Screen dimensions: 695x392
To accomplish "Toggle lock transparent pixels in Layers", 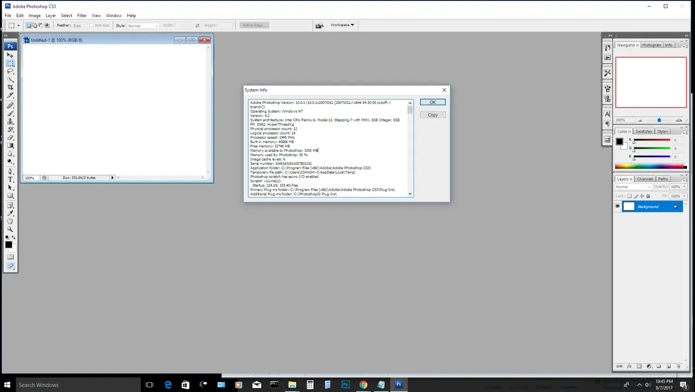I will [630, 196].
